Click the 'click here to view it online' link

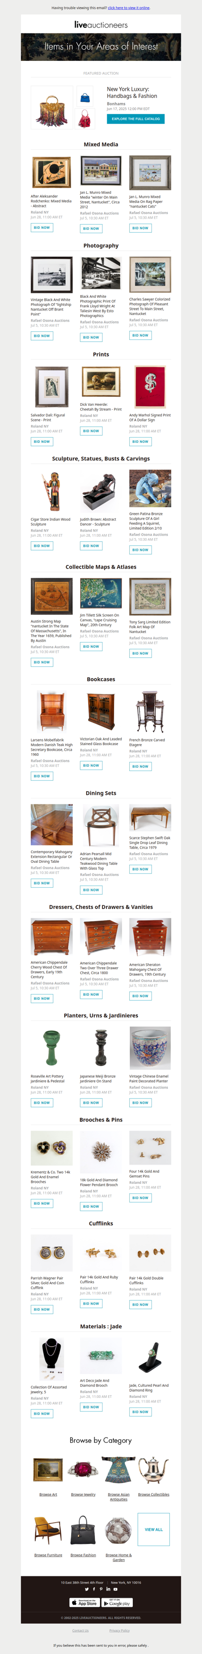pos(128,8)
